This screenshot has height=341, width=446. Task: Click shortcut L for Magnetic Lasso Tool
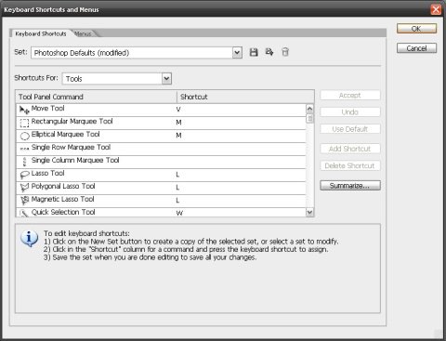[x=177, y=201]
